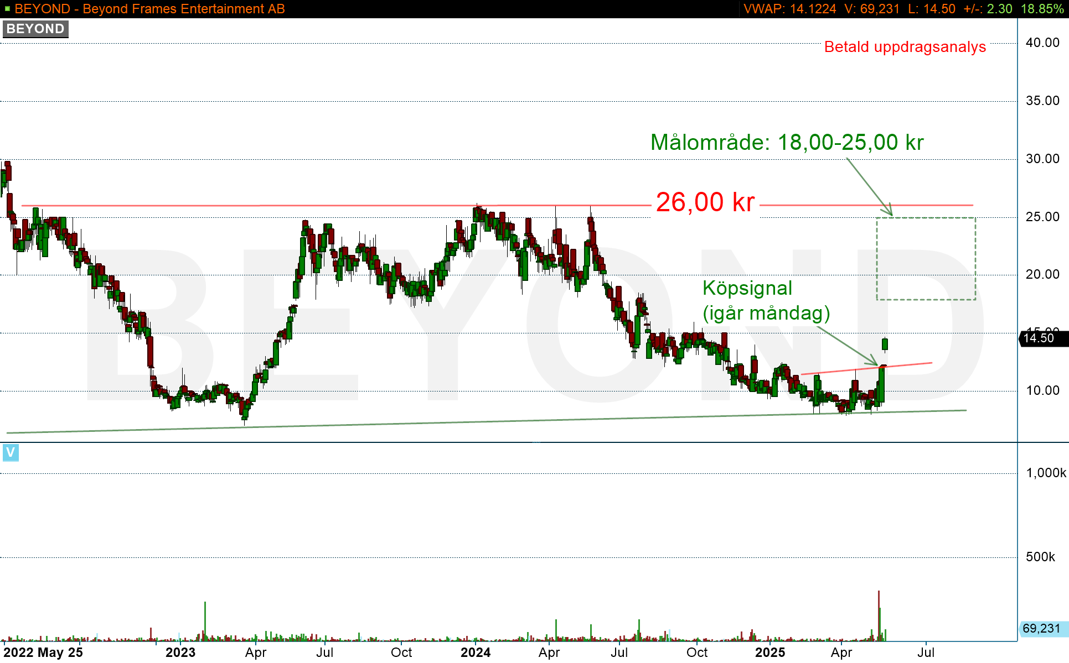Click the 2022 May 25 date label
The height and width of the screenshot is (663, 1069).
point(43,652)
